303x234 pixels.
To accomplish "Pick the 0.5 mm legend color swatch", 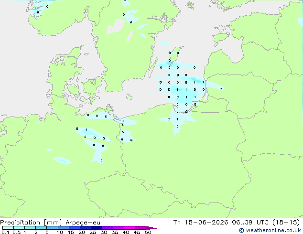I will point(19,228).
